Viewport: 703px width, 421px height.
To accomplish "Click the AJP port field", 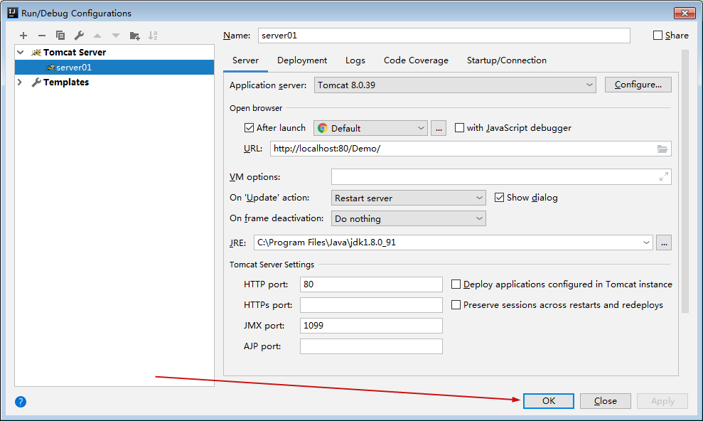I will 371,346.
